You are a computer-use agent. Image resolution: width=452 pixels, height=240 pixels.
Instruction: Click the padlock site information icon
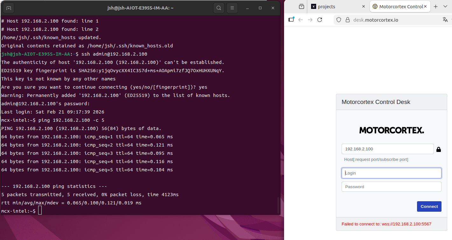(347, 20)
